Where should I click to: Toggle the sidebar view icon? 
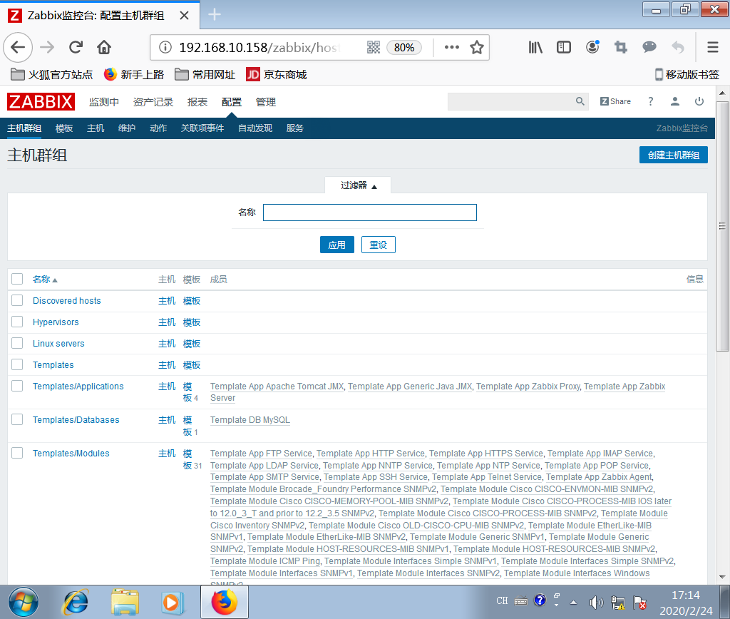pyautogui.click(x=564, y=47)
